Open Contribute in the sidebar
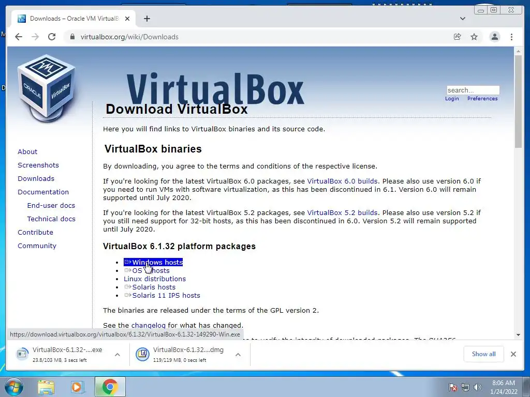Viewport: 530px width, 397px height. 36,233
